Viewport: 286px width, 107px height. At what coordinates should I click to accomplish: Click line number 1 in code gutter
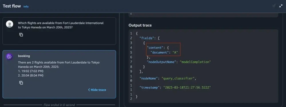click(131, 33)
